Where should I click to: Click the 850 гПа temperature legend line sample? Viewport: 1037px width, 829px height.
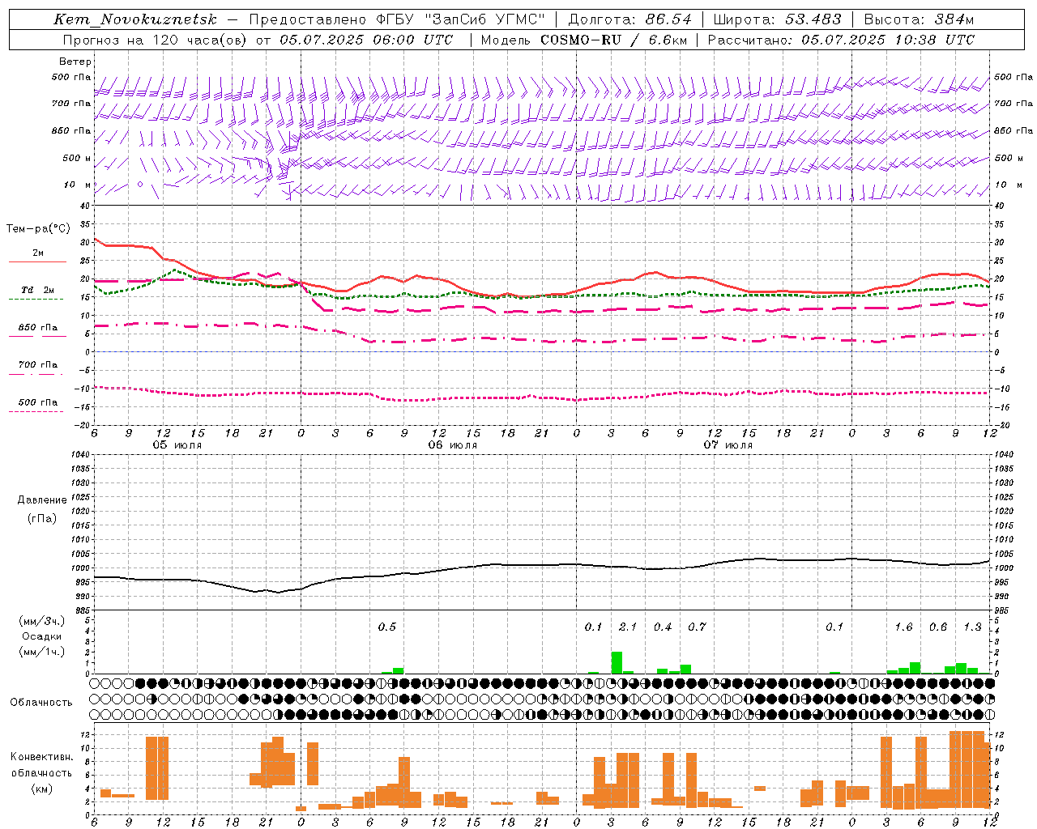click(x=37, y=336)
